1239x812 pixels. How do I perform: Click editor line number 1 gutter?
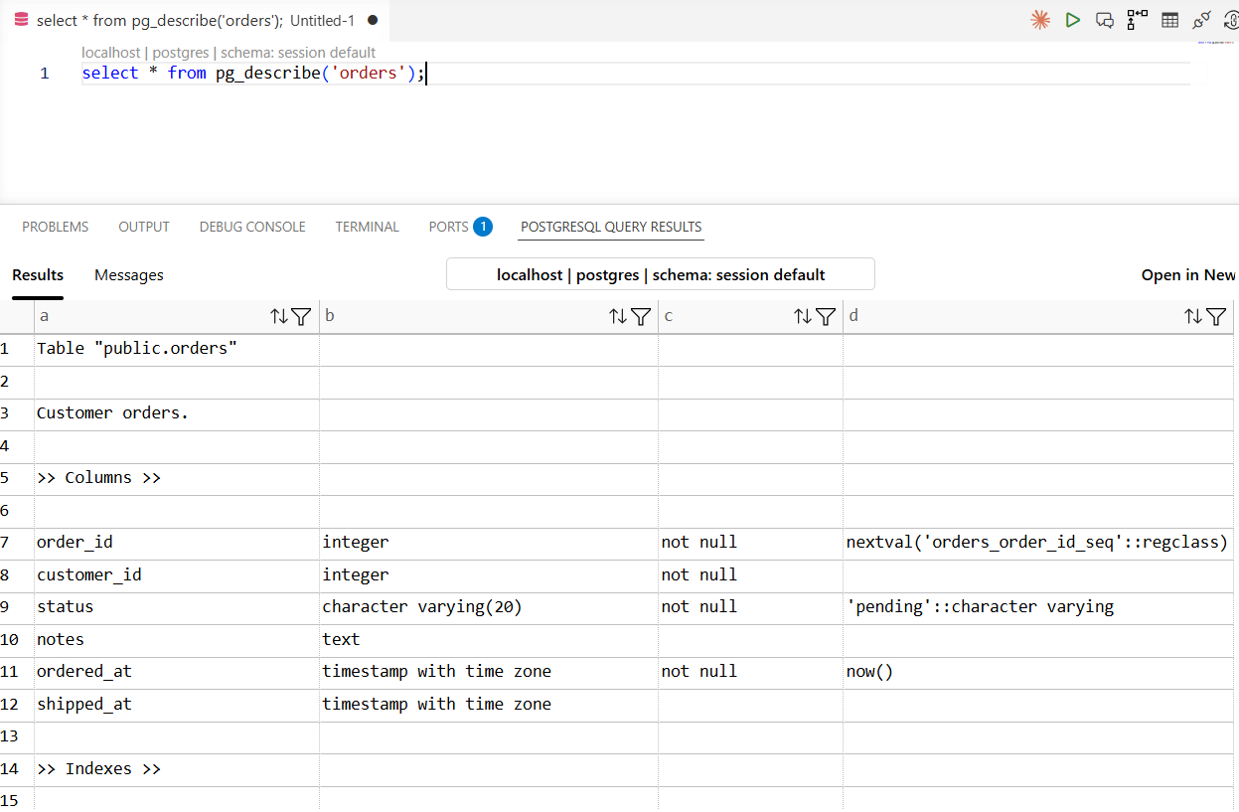(44, 74)
